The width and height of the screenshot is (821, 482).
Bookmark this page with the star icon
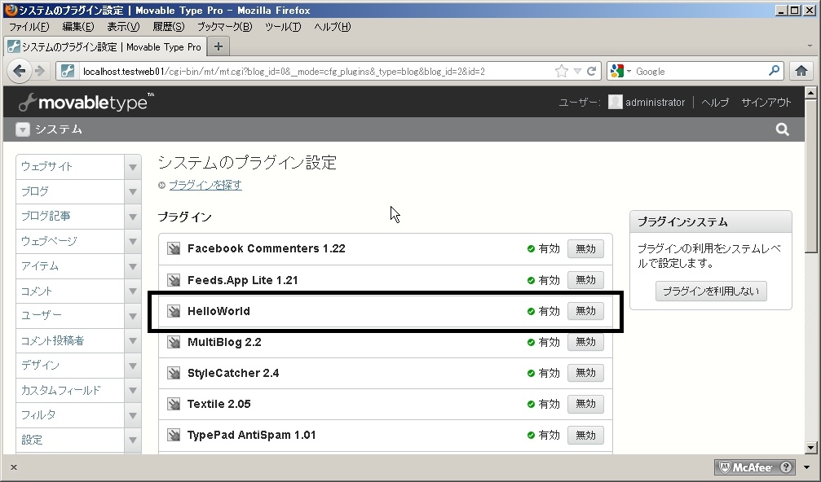[561, 71]
